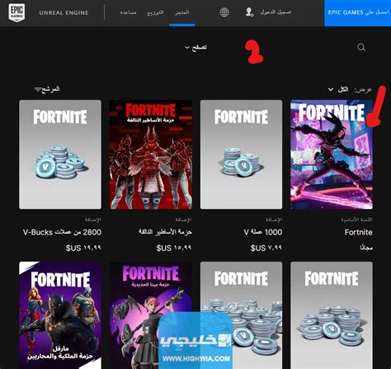Click the $US ١٥,٩٩ price
This screenshot has width=391, height=369.
(x=174, y=248)
